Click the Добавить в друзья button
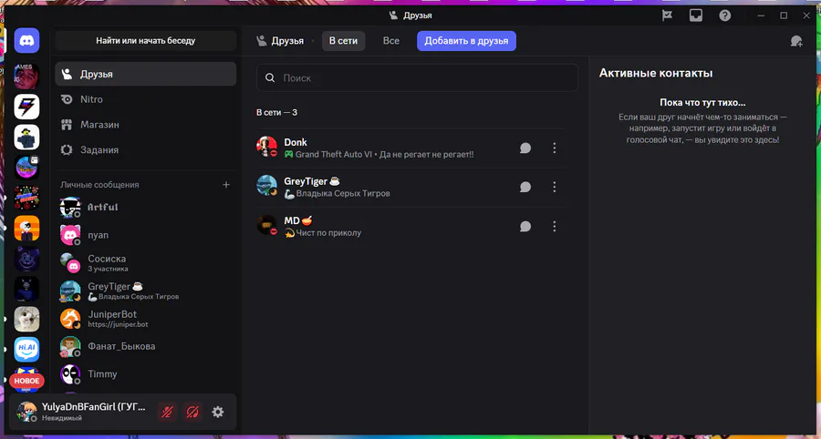 [466, 41]
